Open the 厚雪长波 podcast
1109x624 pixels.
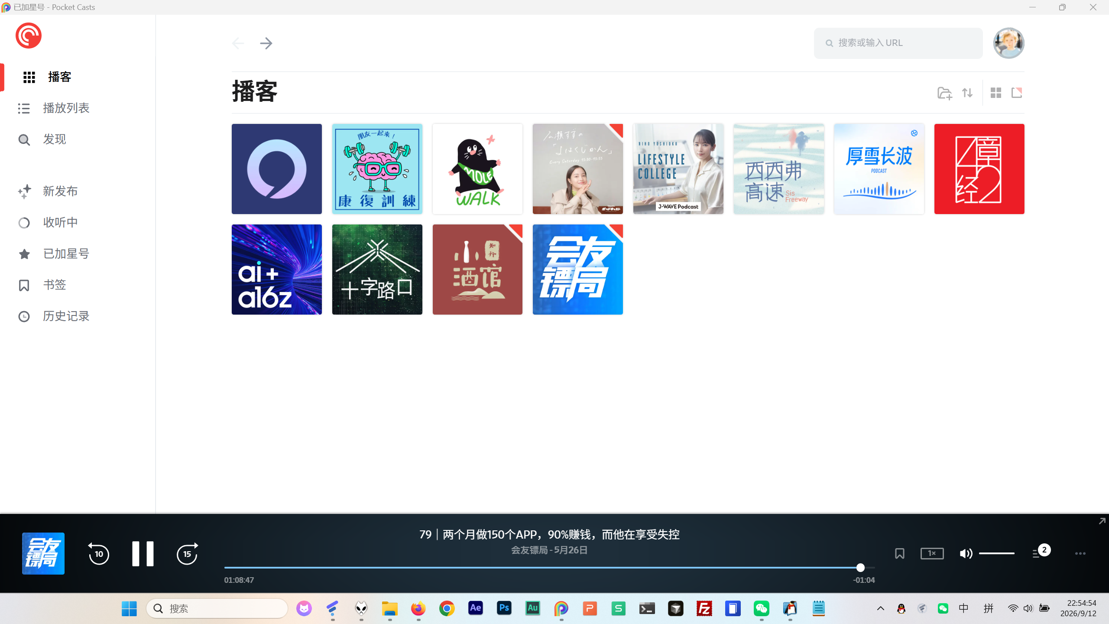tap(879, 169)
